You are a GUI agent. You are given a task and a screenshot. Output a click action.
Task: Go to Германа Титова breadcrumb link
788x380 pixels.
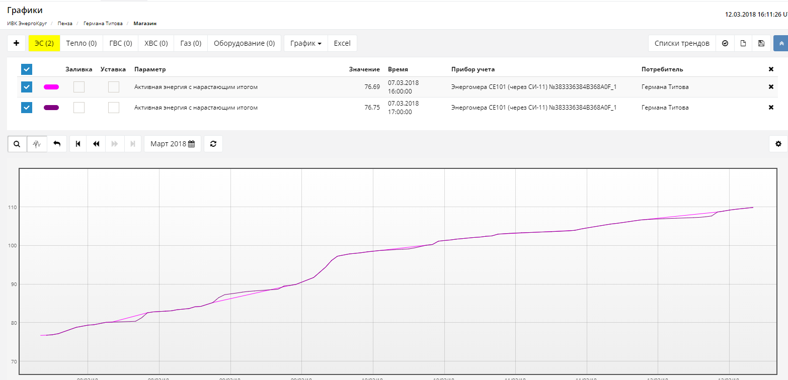(x=103, y=24)
